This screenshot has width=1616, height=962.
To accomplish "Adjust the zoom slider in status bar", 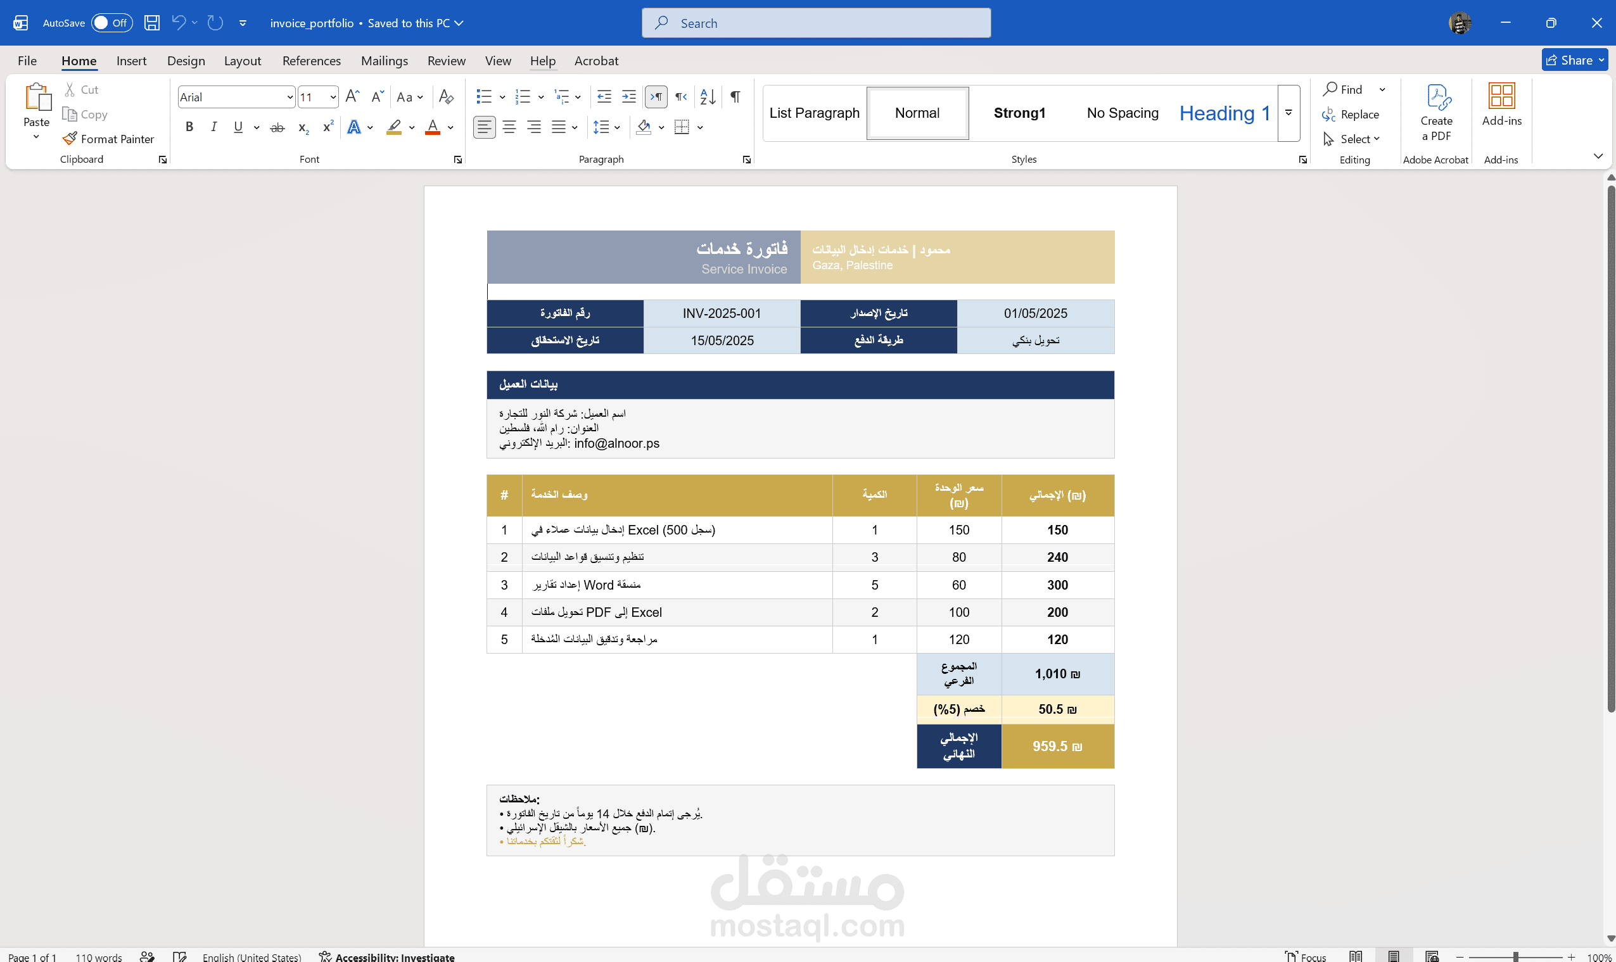I will 1515,957.
